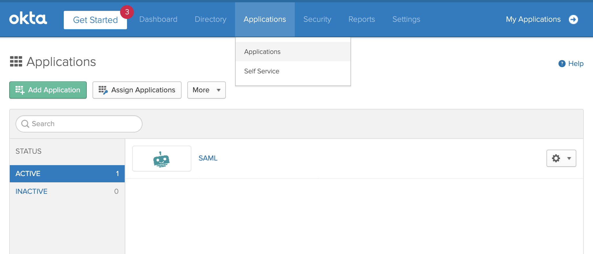Open the SAML application link
Image resolution: width=593 pixels, height=254 pixels.
tap(208, 158)
